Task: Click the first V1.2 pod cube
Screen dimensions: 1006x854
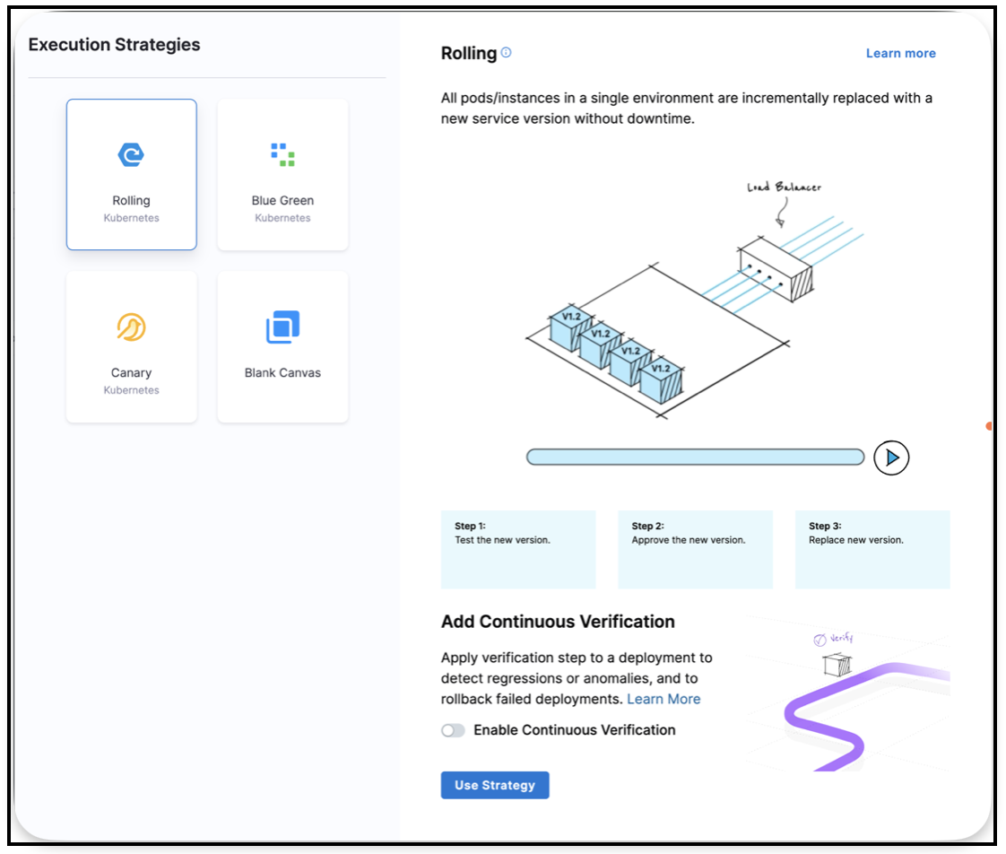Action: click(x=570, y=327)
